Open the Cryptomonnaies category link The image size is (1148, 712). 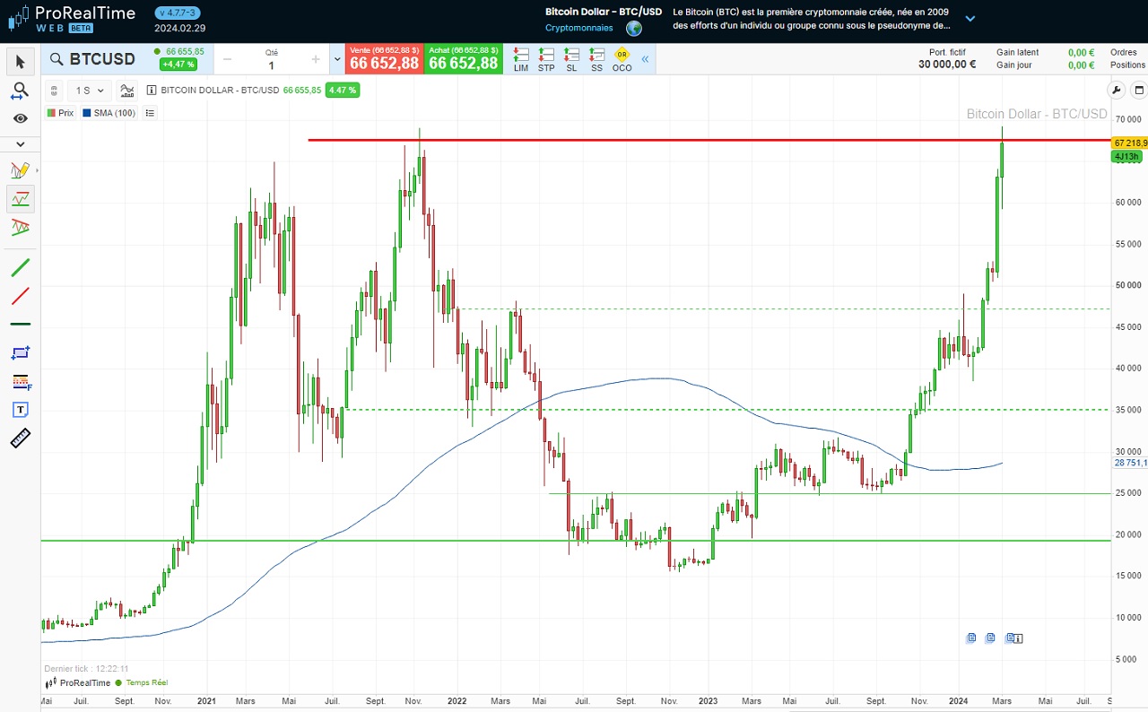click(x=579, y=28)
